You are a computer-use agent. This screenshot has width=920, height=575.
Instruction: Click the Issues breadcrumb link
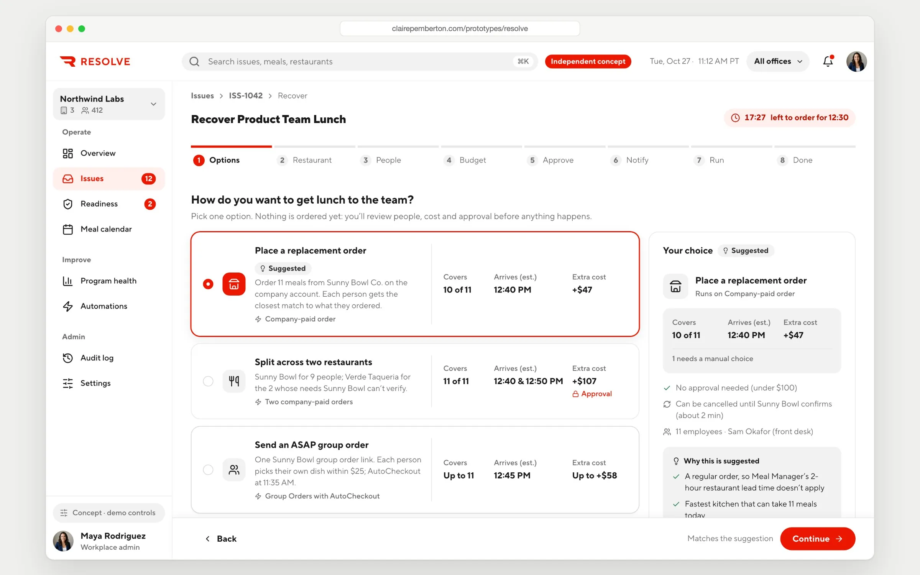click(202, 96)
